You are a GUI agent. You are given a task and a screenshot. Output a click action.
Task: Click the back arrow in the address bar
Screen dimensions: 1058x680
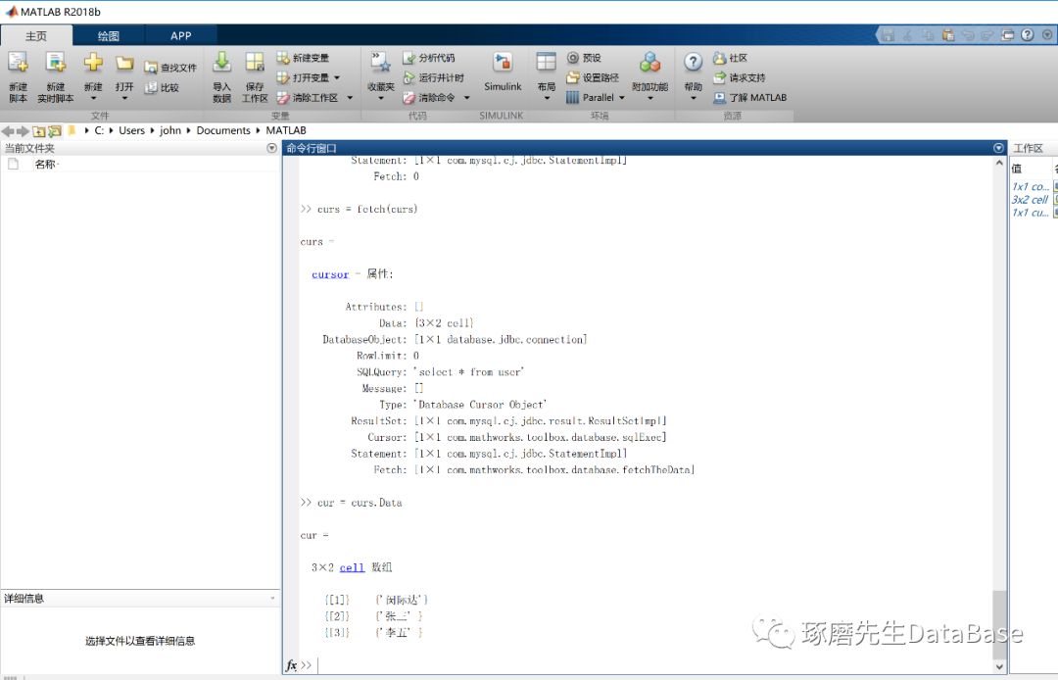pos(8,131)
